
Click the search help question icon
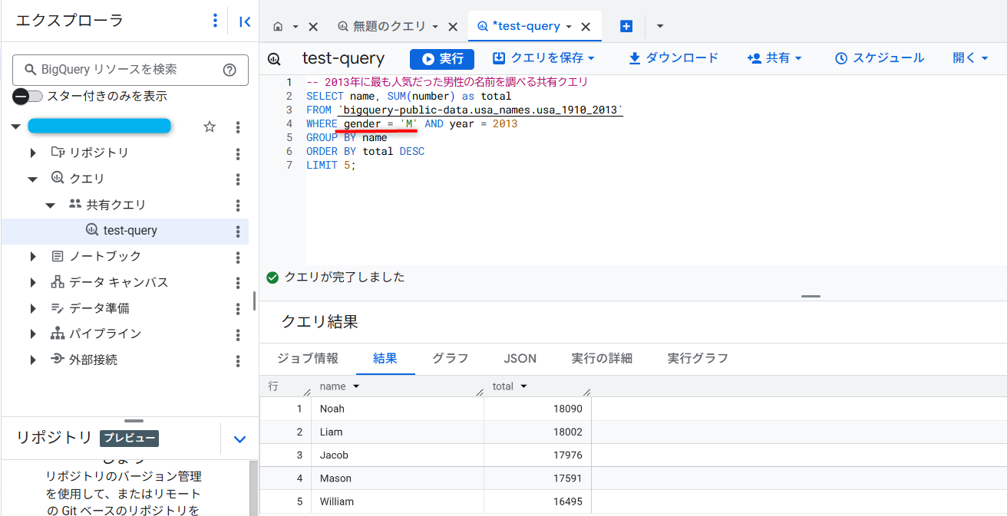tap(229, 70)
